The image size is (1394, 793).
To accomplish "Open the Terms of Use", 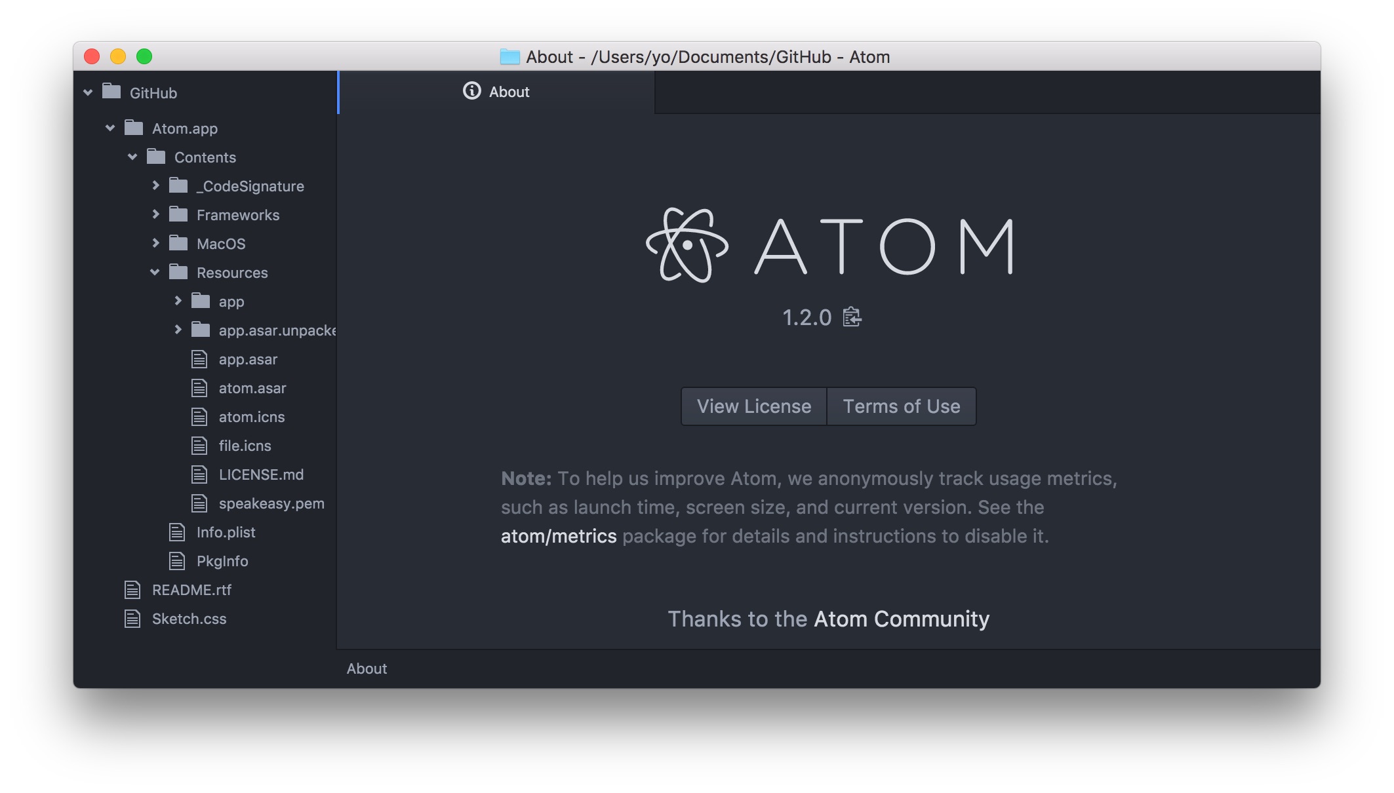I will click(902, 406).
